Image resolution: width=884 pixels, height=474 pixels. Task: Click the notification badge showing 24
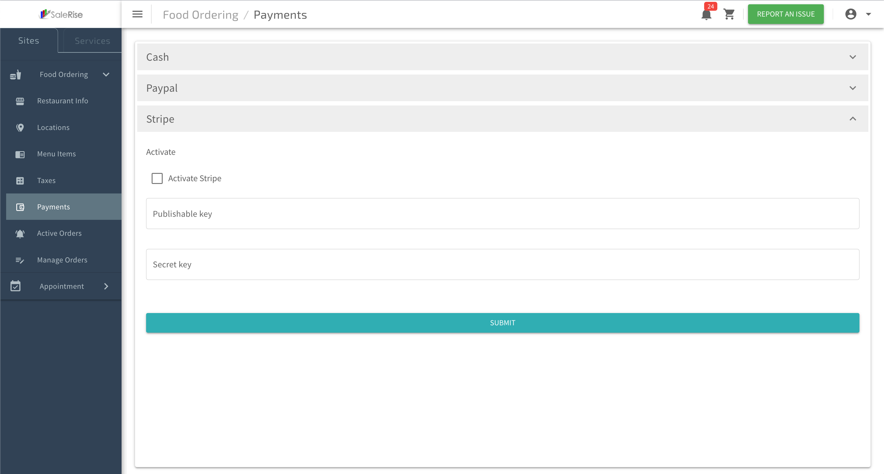710,6
